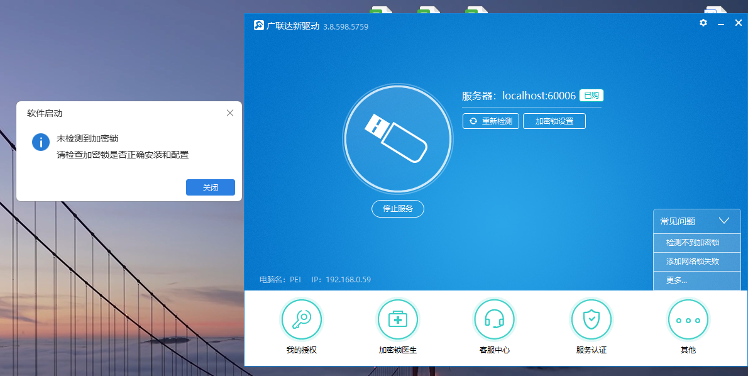This screenshot has width=748, height=376.
Task: Click 关闭 button in 软件启动 dialog
Action: tap(211, 187)
